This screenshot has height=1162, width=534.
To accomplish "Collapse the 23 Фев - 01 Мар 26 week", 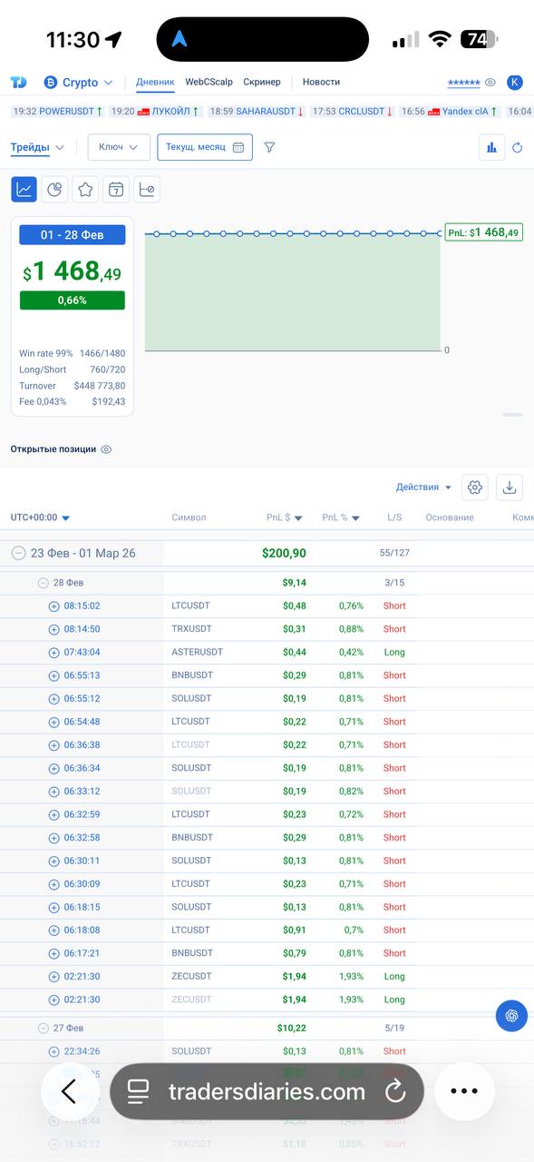I will click(18, 553).
